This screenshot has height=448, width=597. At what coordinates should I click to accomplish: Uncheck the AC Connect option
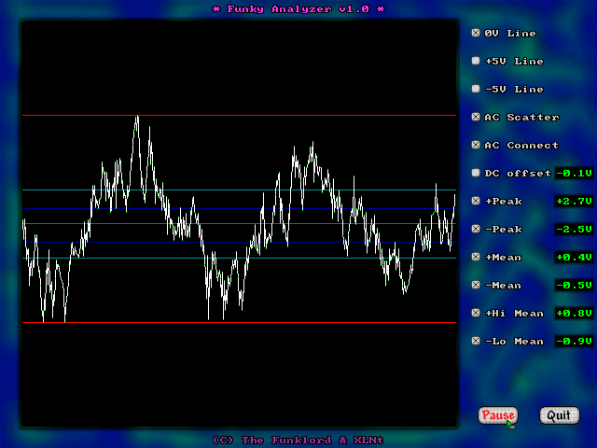pos(476,146)
